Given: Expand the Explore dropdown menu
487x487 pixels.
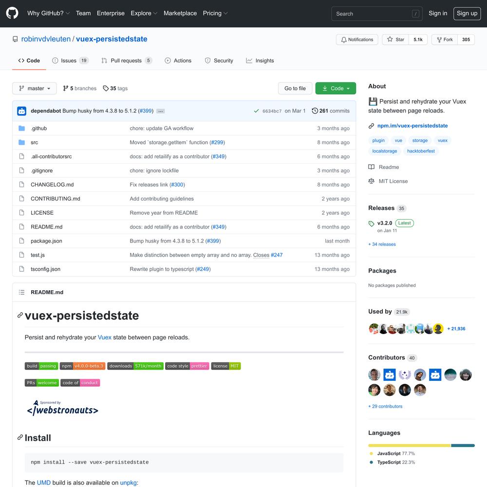Looking at the screenshot, I should click(x=144, y=13).
